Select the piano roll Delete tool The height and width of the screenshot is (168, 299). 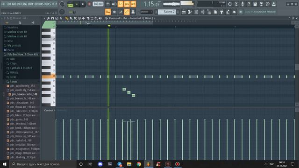tap(79, 18)
